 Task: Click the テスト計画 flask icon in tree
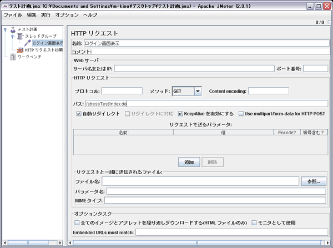(x=12, y=29)
